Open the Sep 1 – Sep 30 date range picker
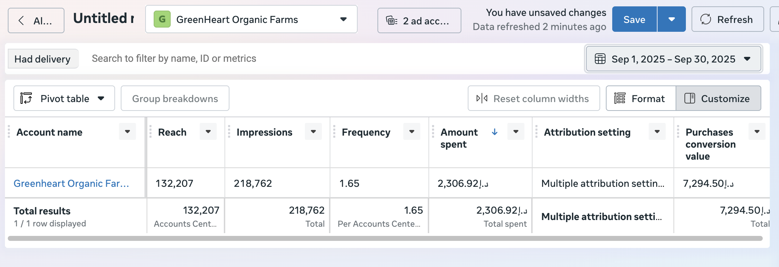 point(673,59)
